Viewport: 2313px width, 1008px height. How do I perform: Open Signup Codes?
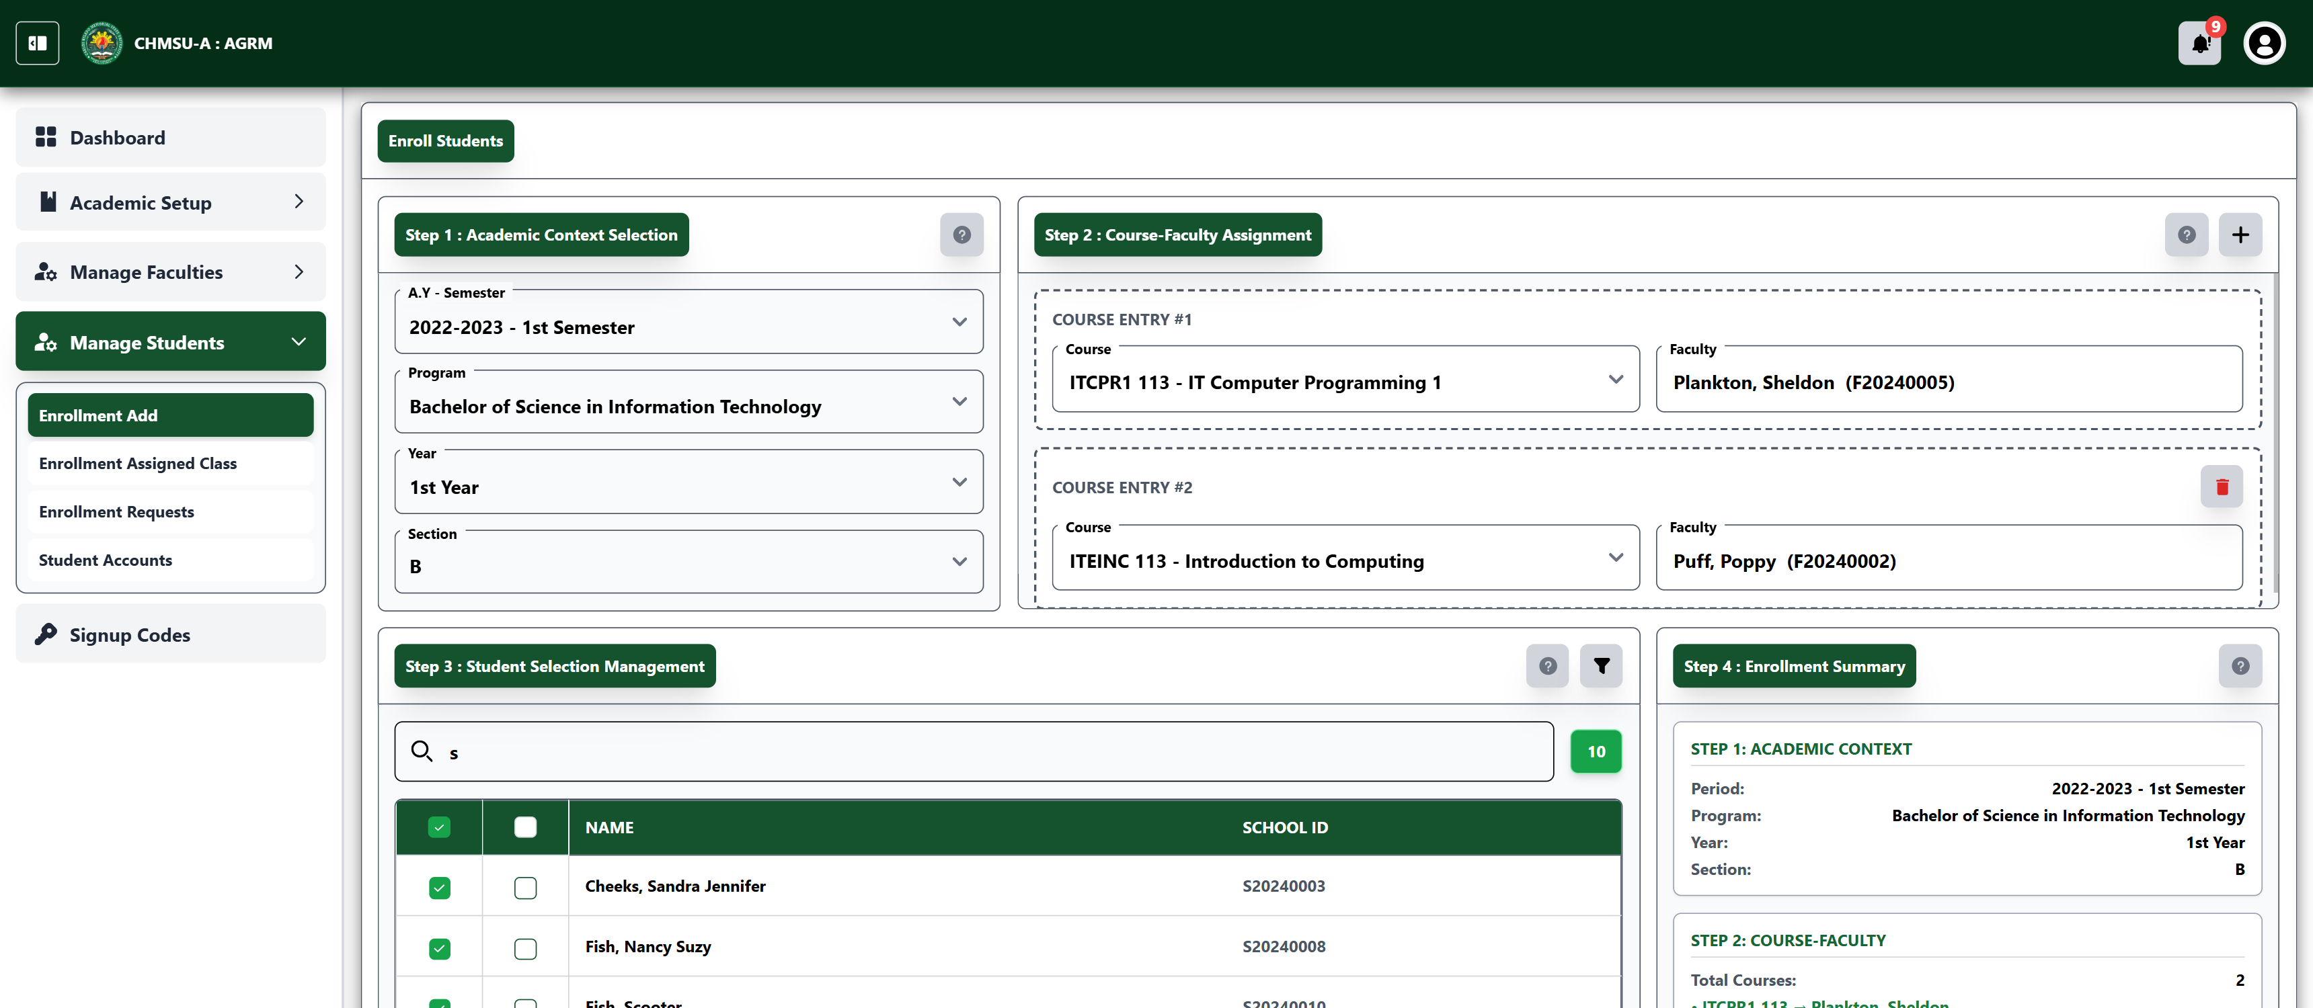171,634
